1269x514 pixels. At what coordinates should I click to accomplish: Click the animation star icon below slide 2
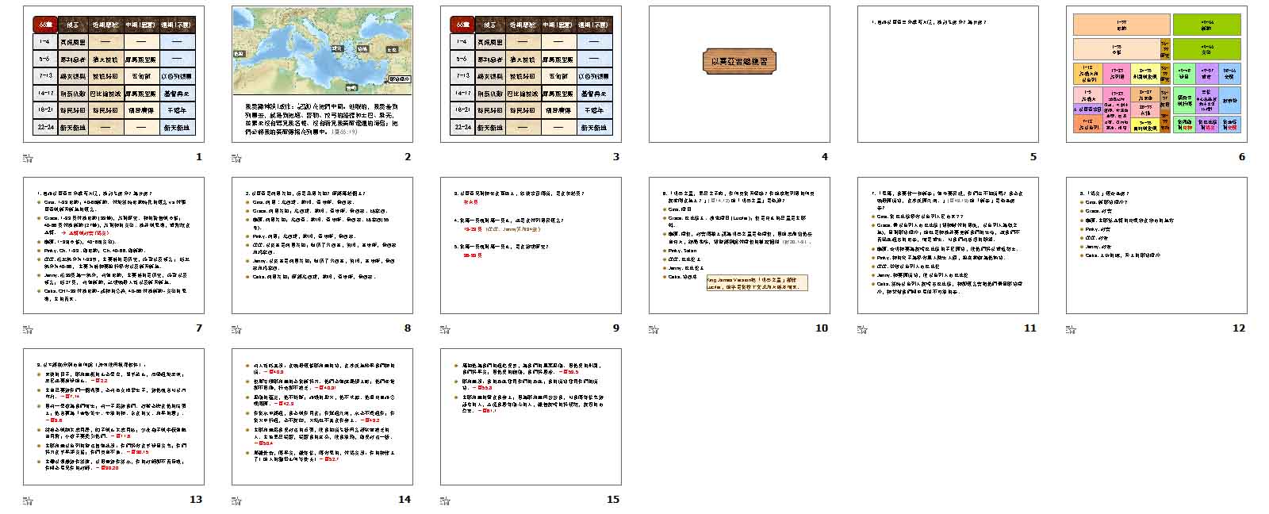[236, 158]
